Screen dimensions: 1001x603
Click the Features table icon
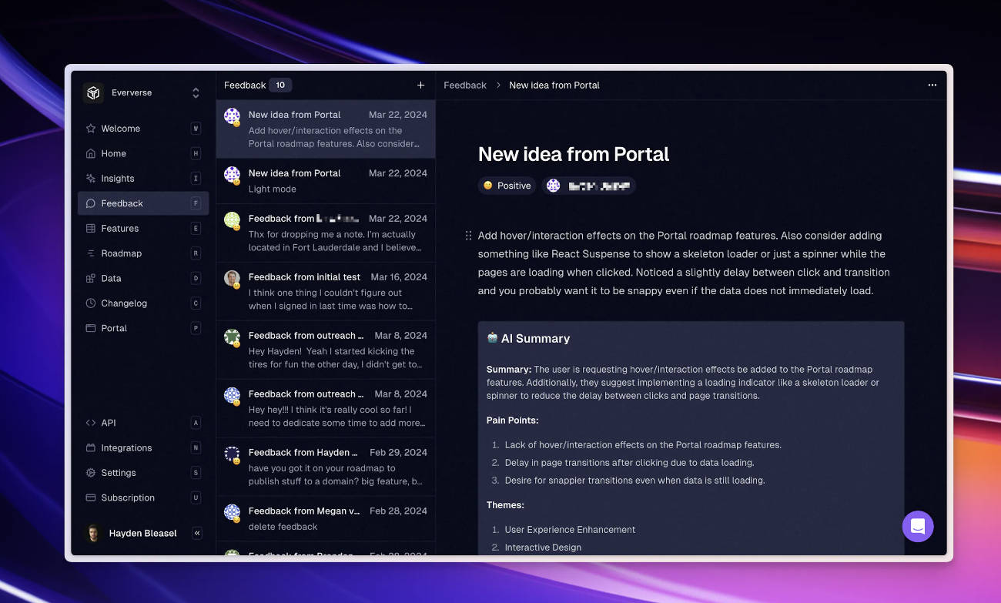point(91,229)
